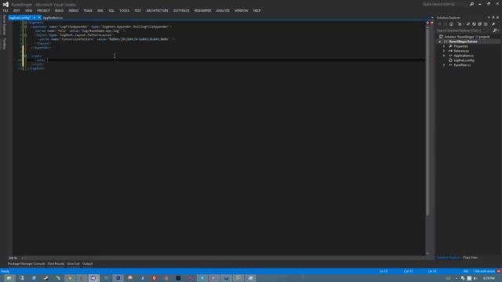
Task: Open the editor zoom percentage dropdown
Action: click(22, 258)
